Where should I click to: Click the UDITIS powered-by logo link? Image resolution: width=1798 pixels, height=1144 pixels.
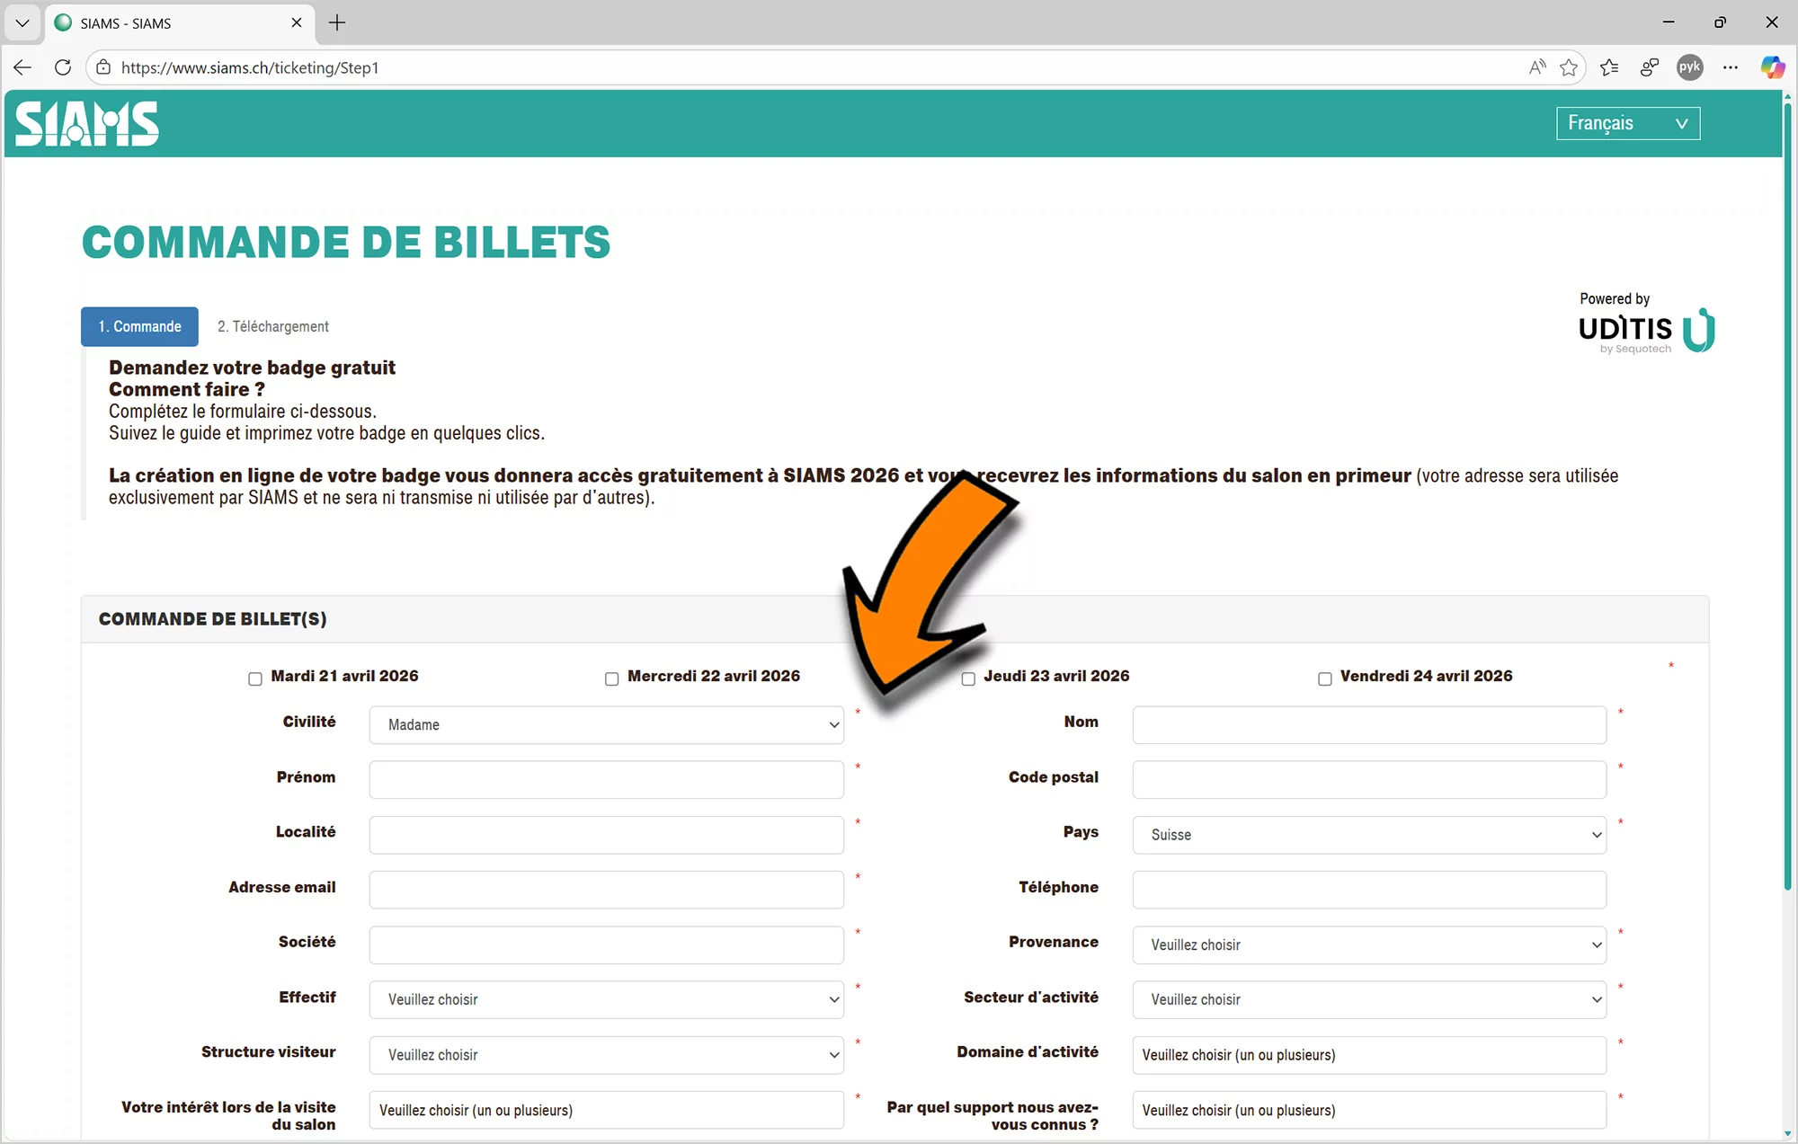[x=1645, y=330]
